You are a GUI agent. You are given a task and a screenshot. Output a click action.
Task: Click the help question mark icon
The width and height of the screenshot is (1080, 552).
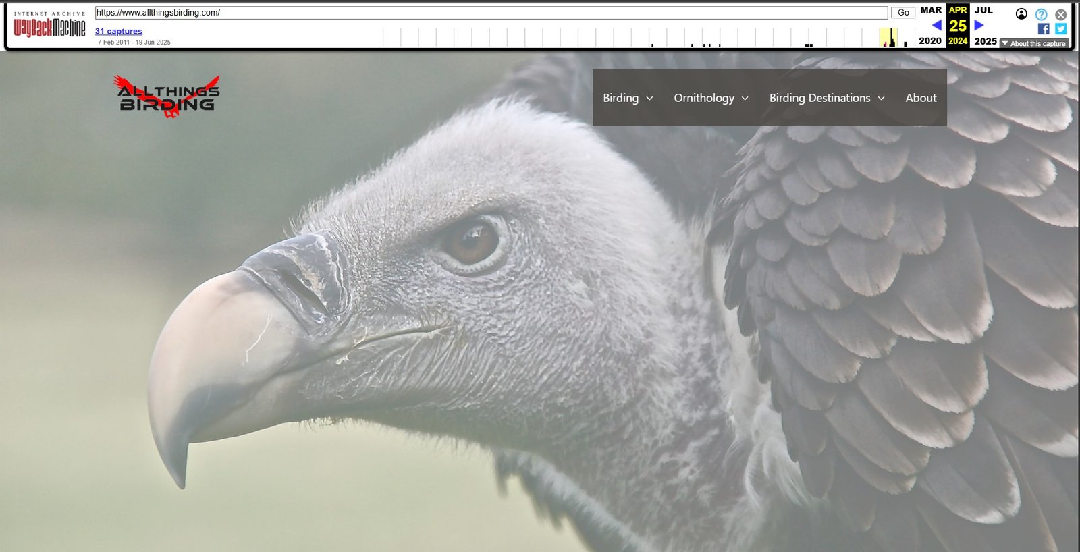pyautogui.click(x=1041, y=14)
